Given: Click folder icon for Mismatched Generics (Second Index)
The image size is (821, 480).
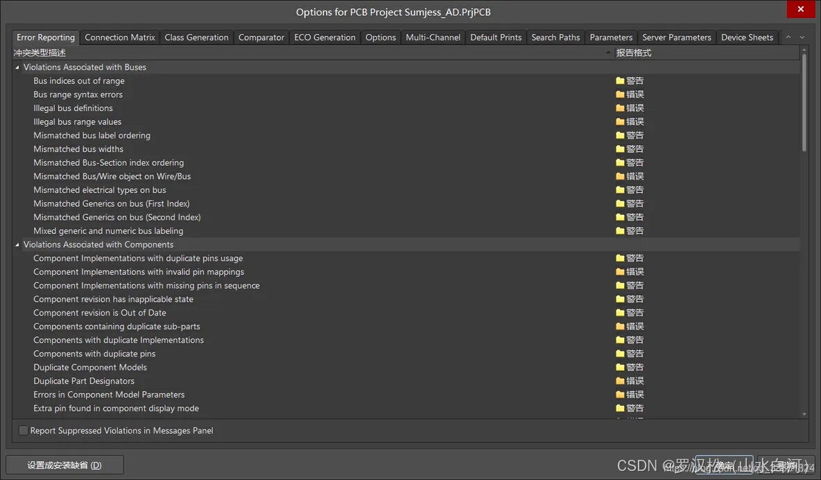Looking at the screenshot, I should [620, 217].
